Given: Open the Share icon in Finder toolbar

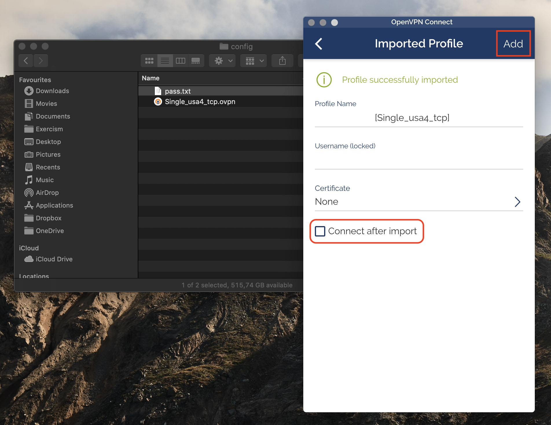Looking at the screenshot, I should tap(282, 61).
